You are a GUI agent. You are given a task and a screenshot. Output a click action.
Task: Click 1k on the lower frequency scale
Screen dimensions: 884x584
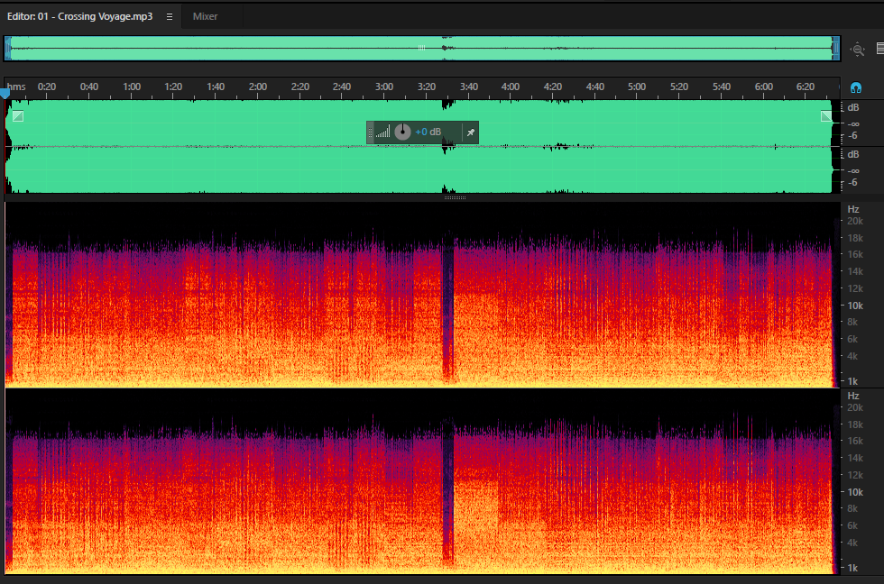pos(852,568)
